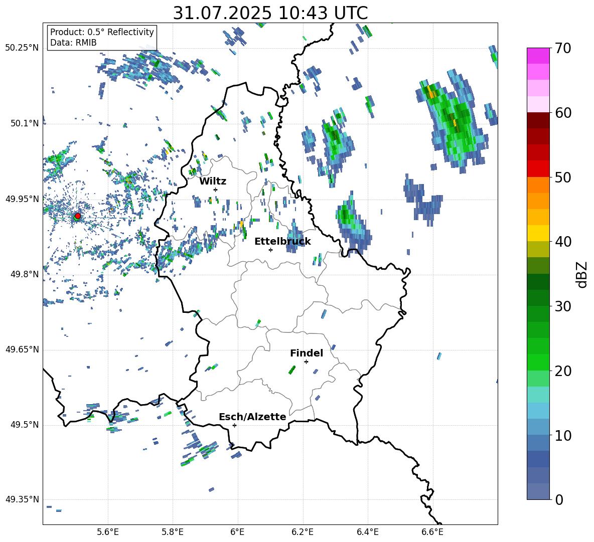Click the 60 colorbar tick label

(x=562, y=113)
